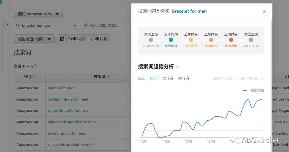289x152 pixels.
Task: Open silver bracelet for men link
Action: click(66, 133)
